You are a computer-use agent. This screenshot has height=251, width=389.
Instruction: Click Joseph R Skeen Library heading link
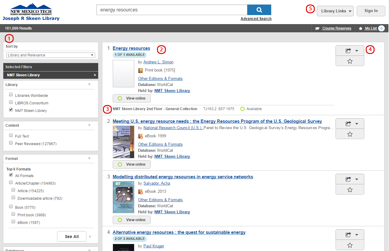coord(31,18)
